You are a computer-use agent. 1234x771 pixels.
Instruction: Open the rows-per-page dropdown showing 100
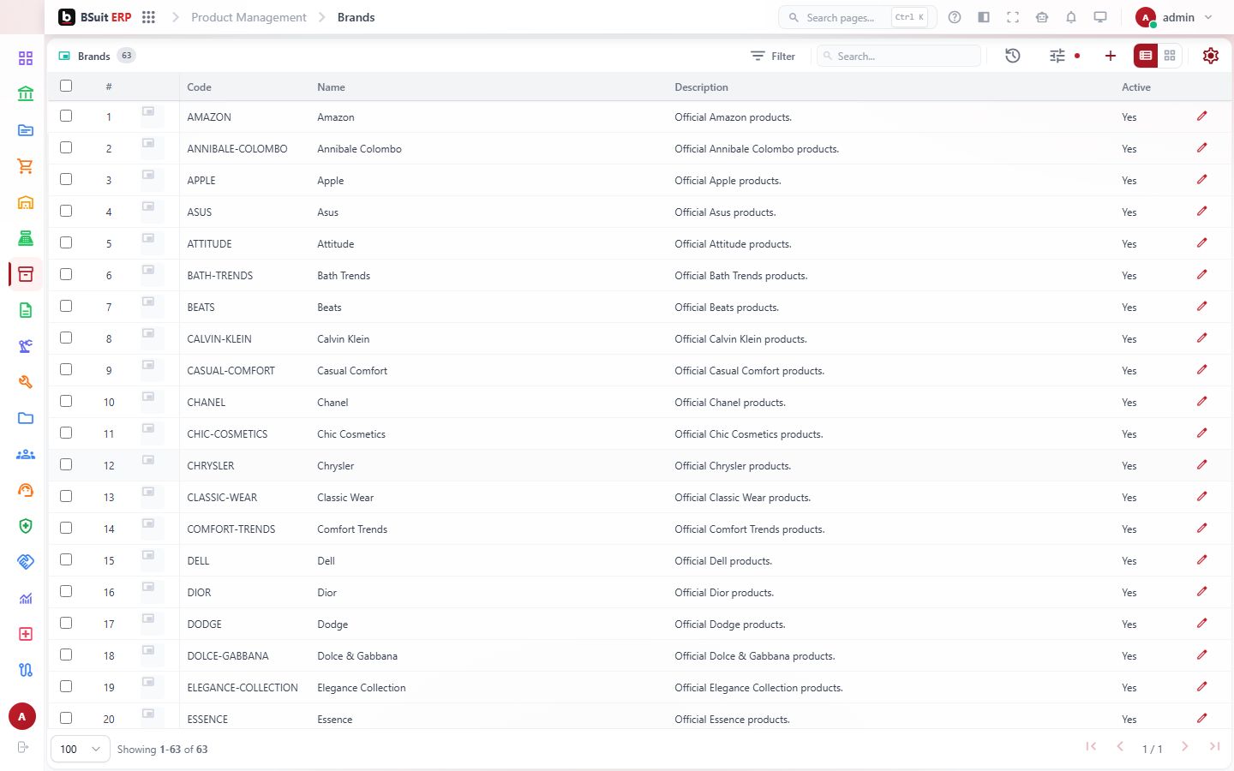(81, 749)
